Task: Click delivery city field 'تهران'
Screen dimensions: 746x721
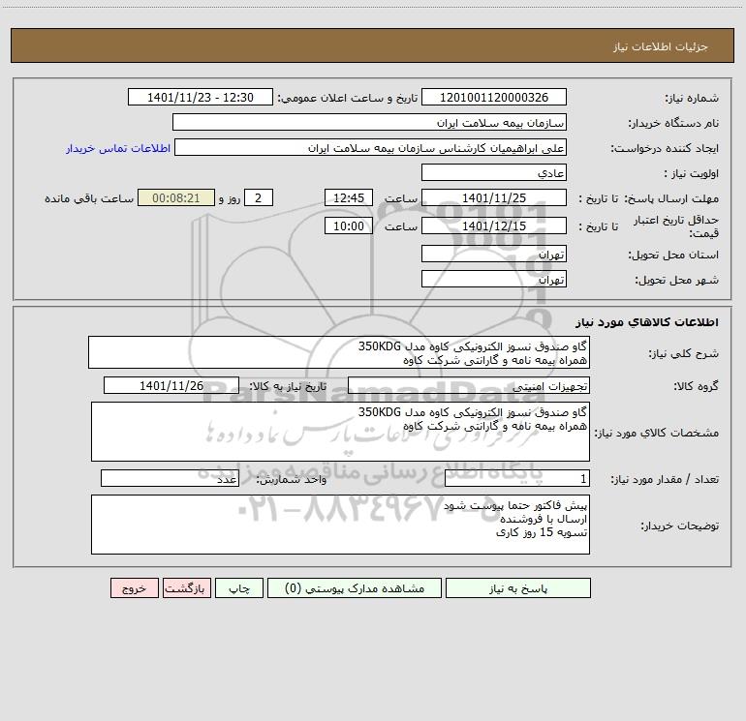Action: (x=494, y=279)
